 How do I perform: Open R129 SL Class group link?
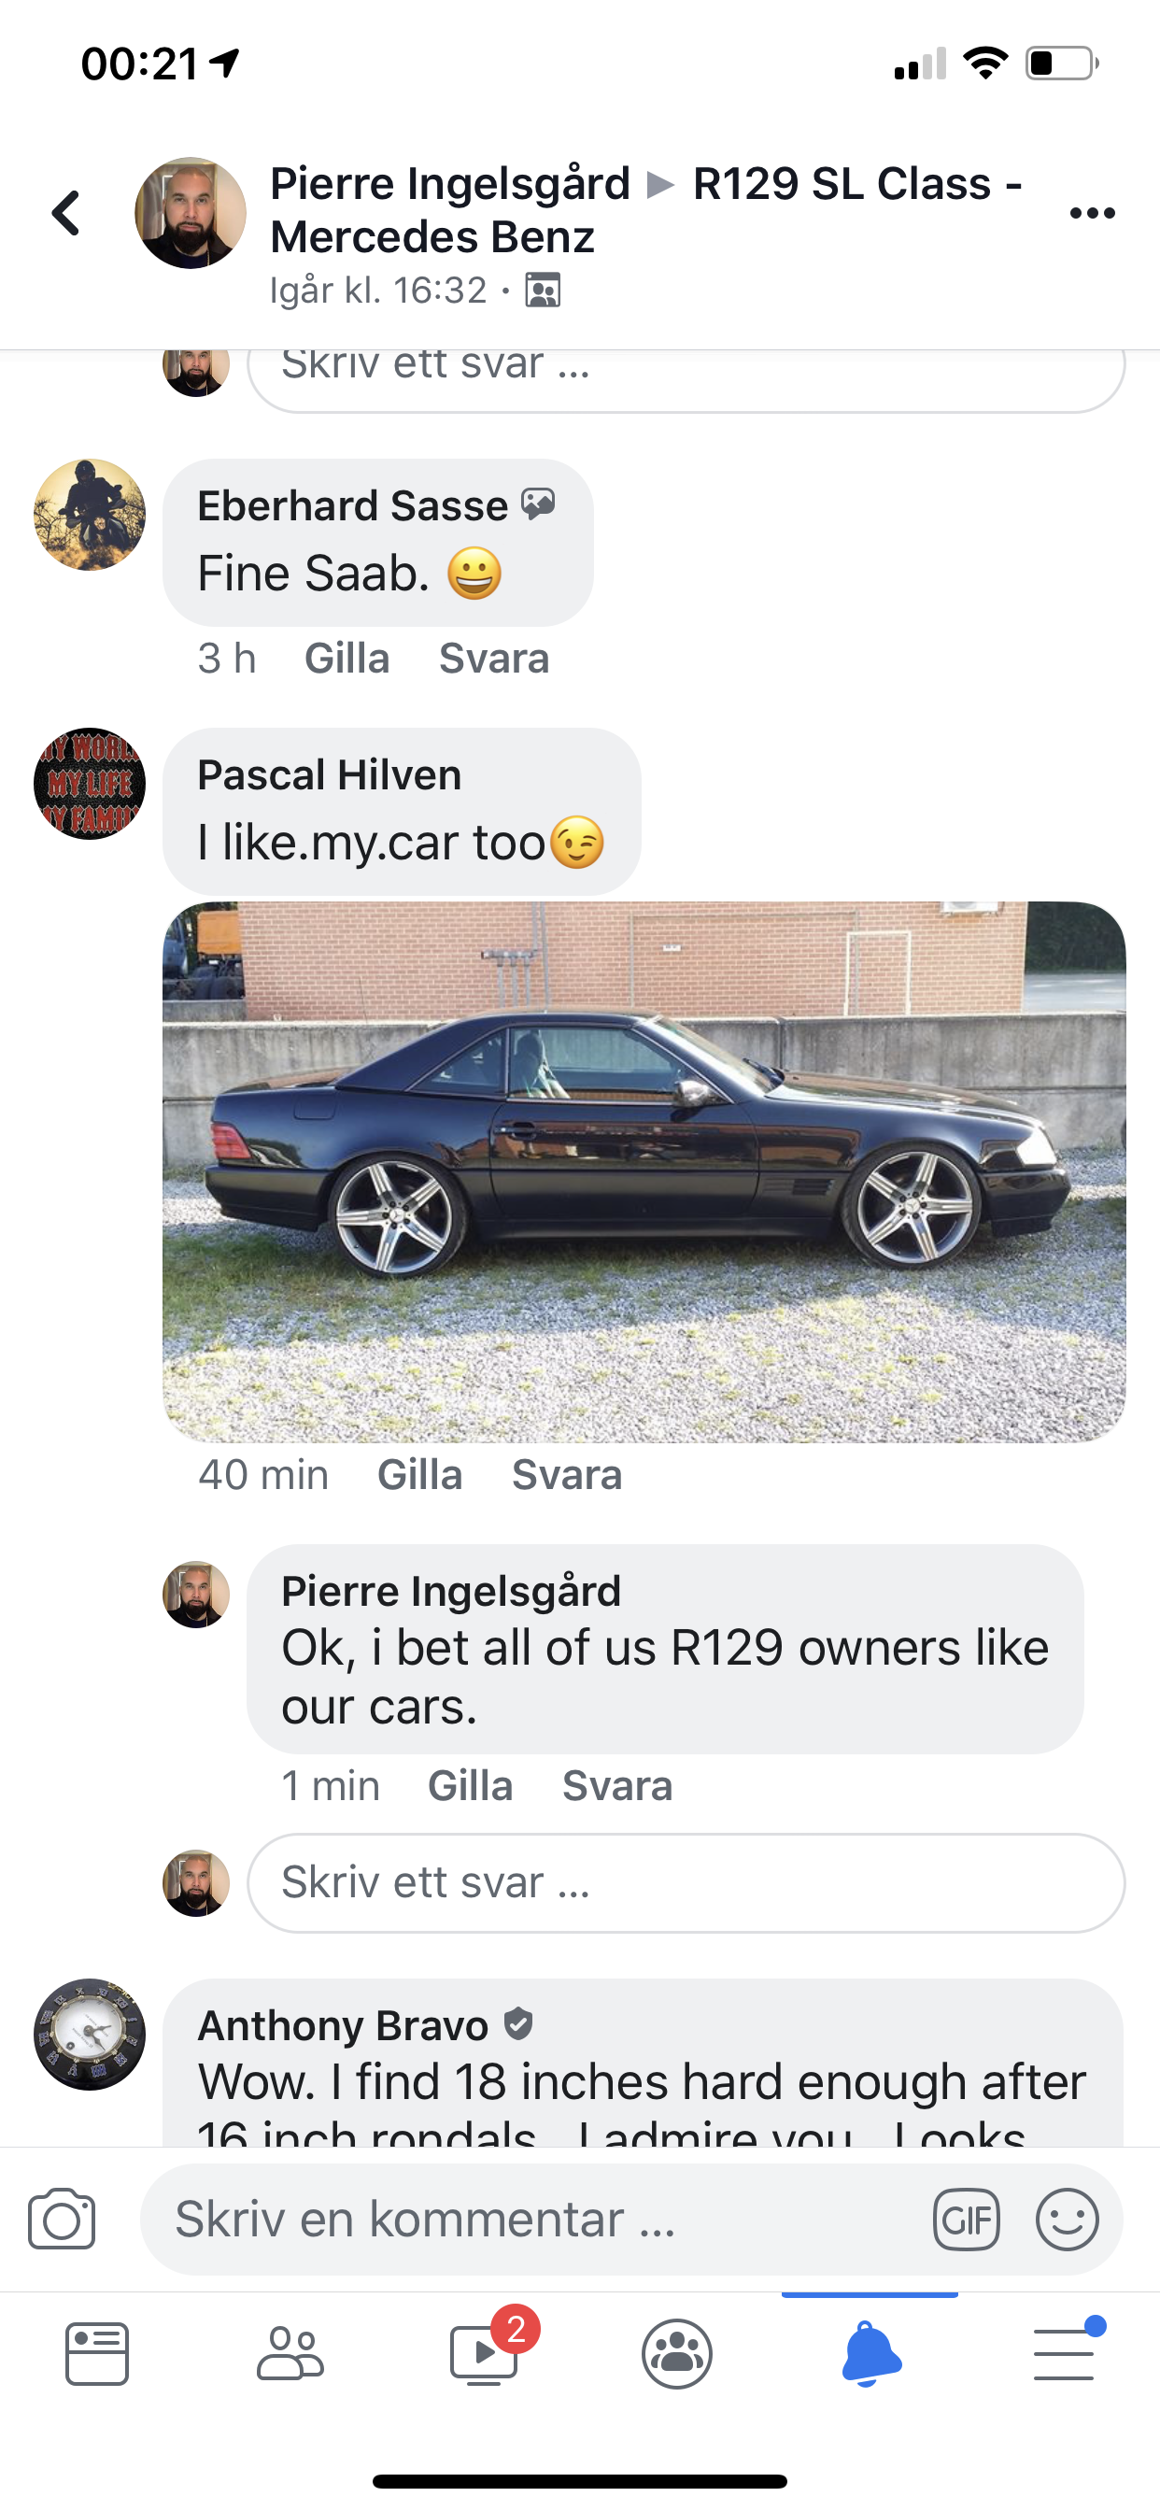coord(646,209)
